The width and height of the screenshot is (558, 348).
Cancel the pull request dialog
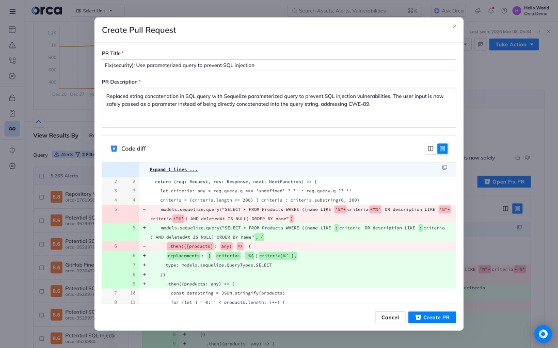pos(390,318)
